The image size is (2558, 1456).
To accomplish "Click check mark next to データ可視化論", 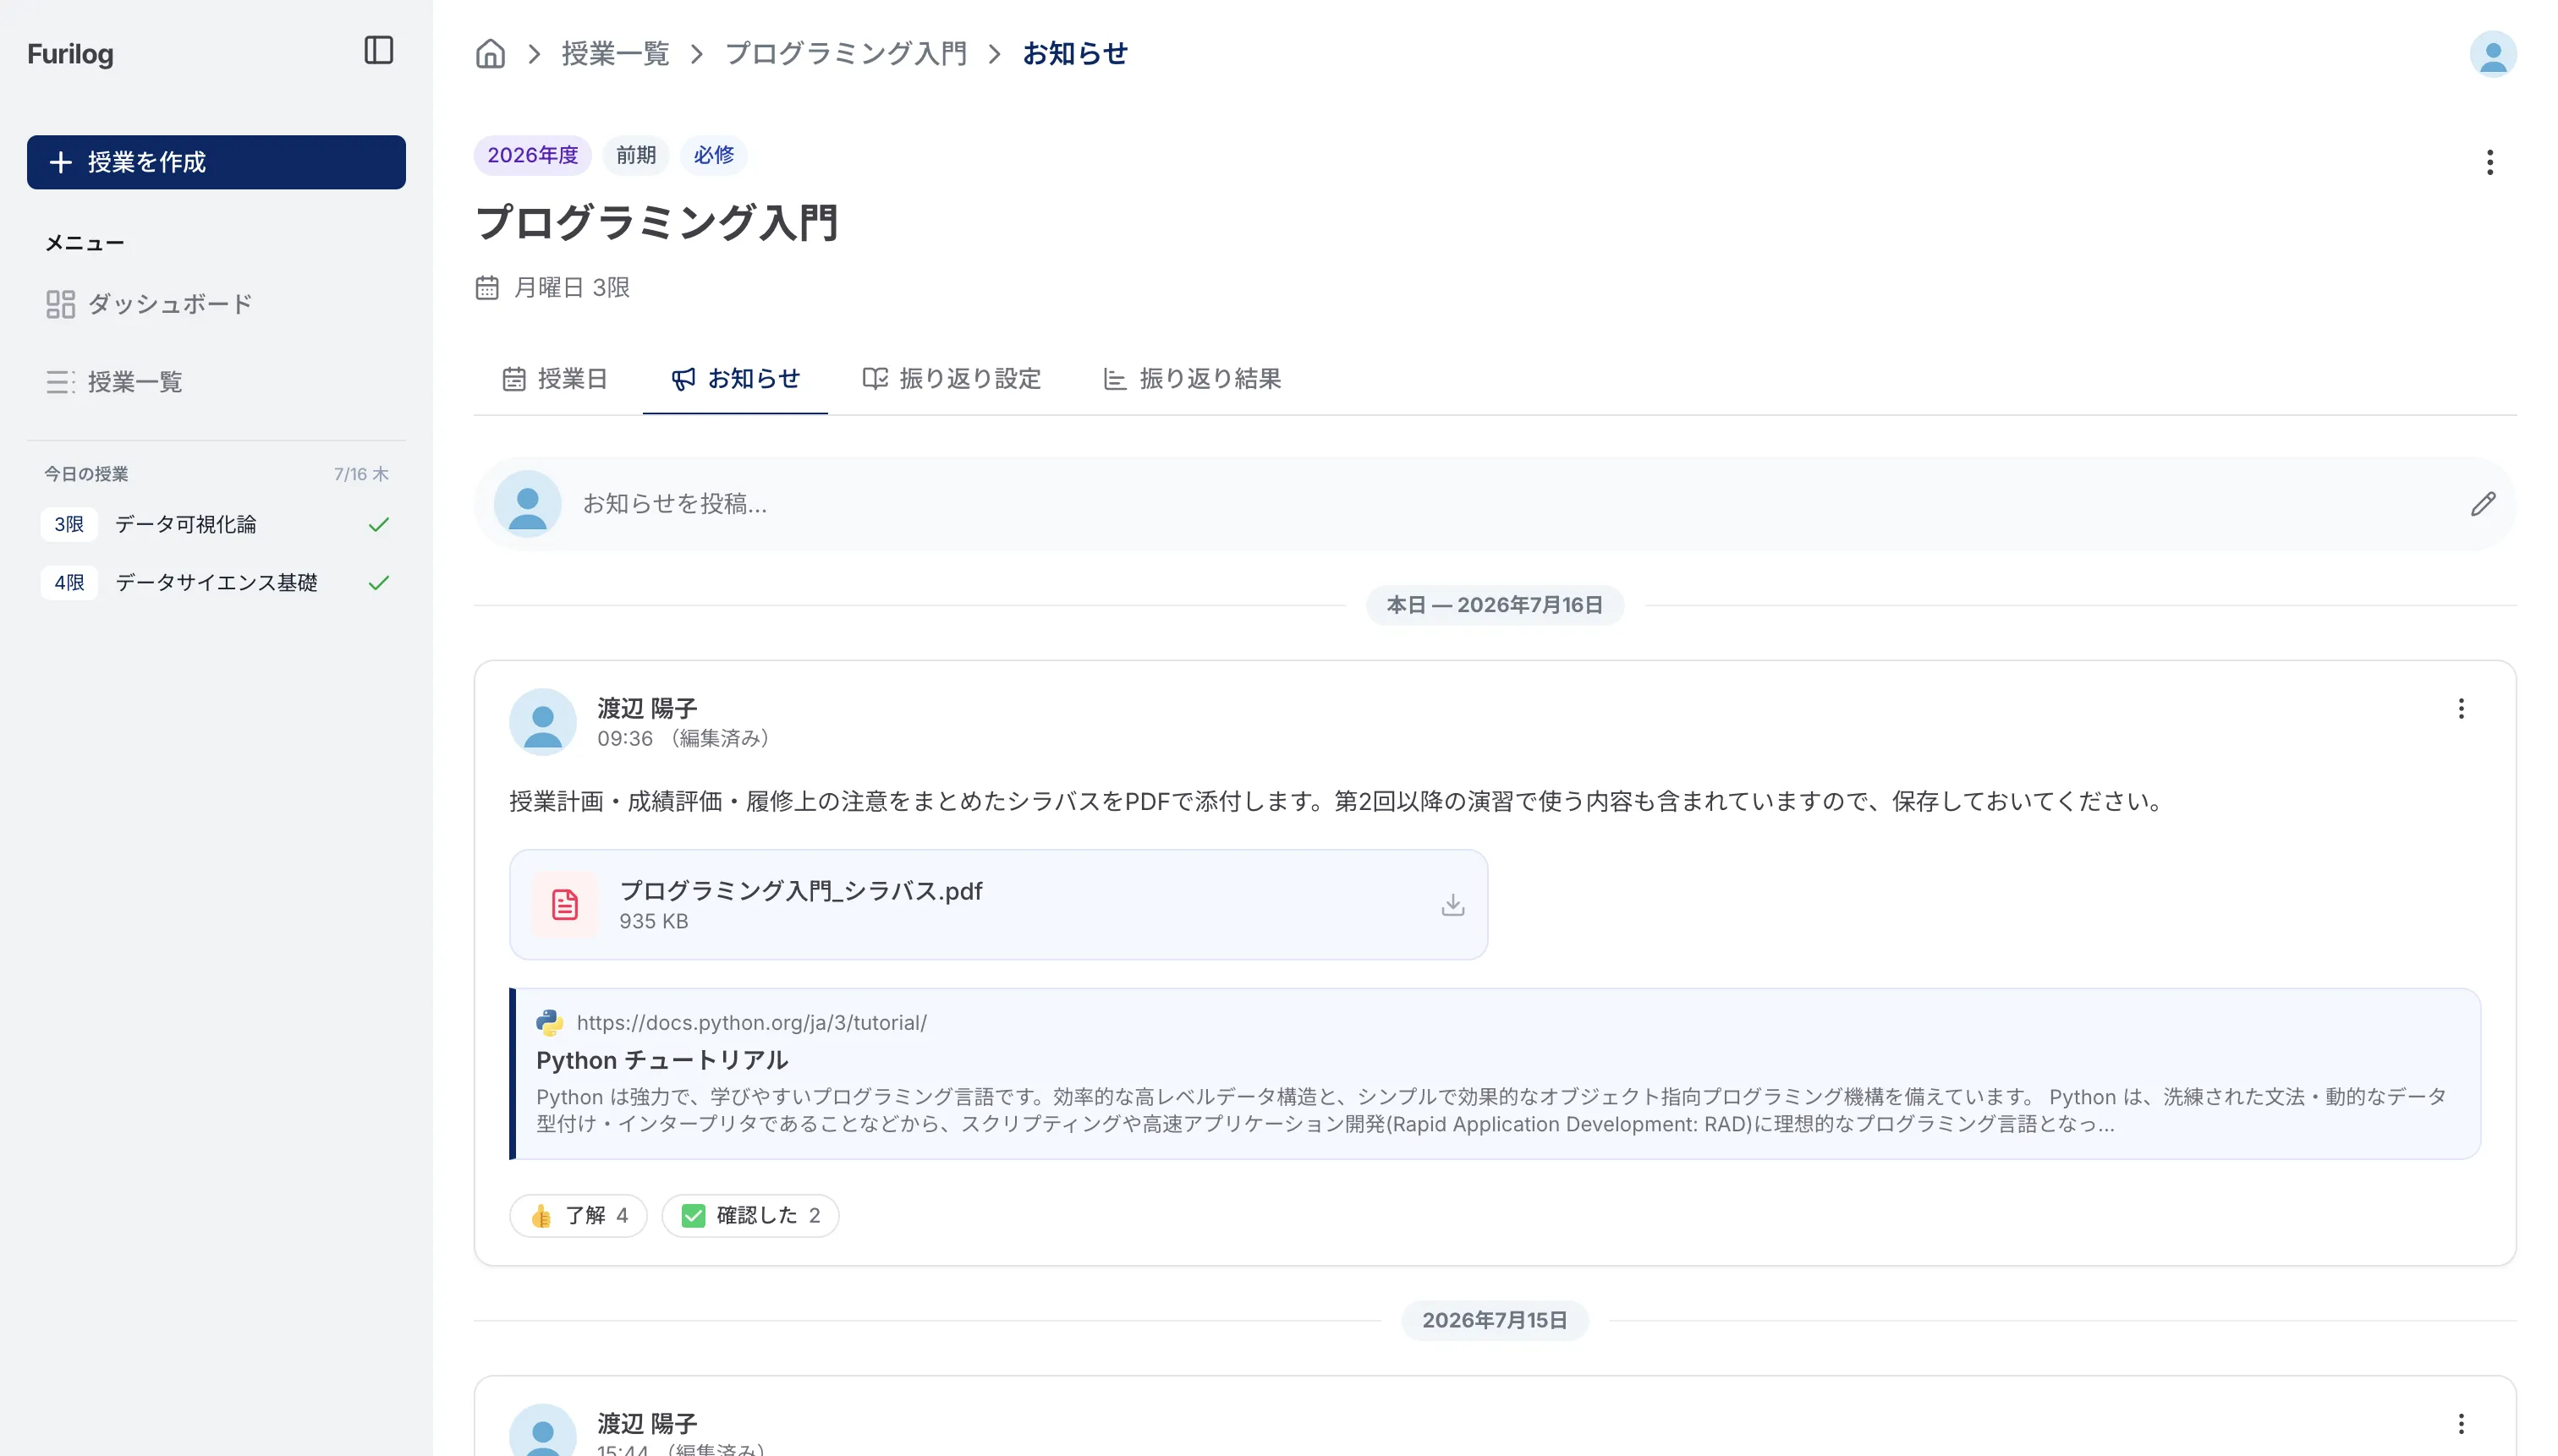I will [x=378, y=524].
